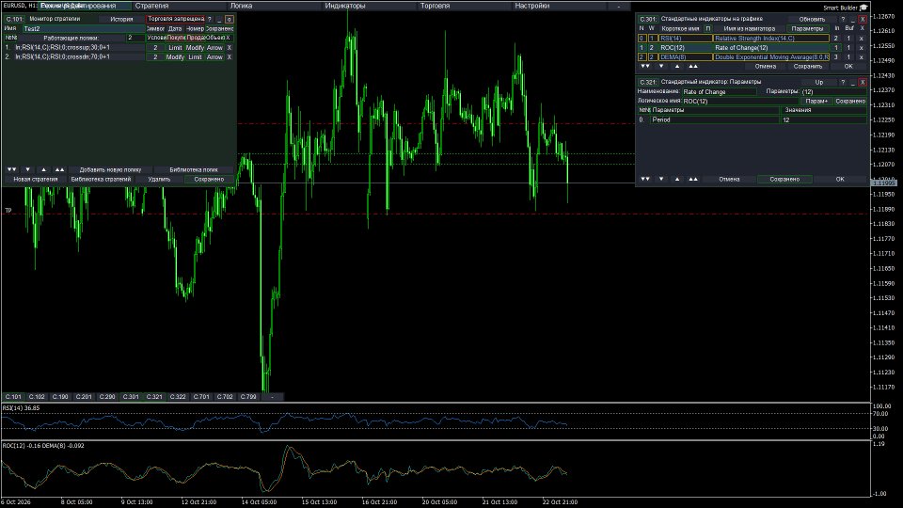Remove ROC(12) indicator row with its x
The height and width of the screenshot is (508, 903).
862,48
